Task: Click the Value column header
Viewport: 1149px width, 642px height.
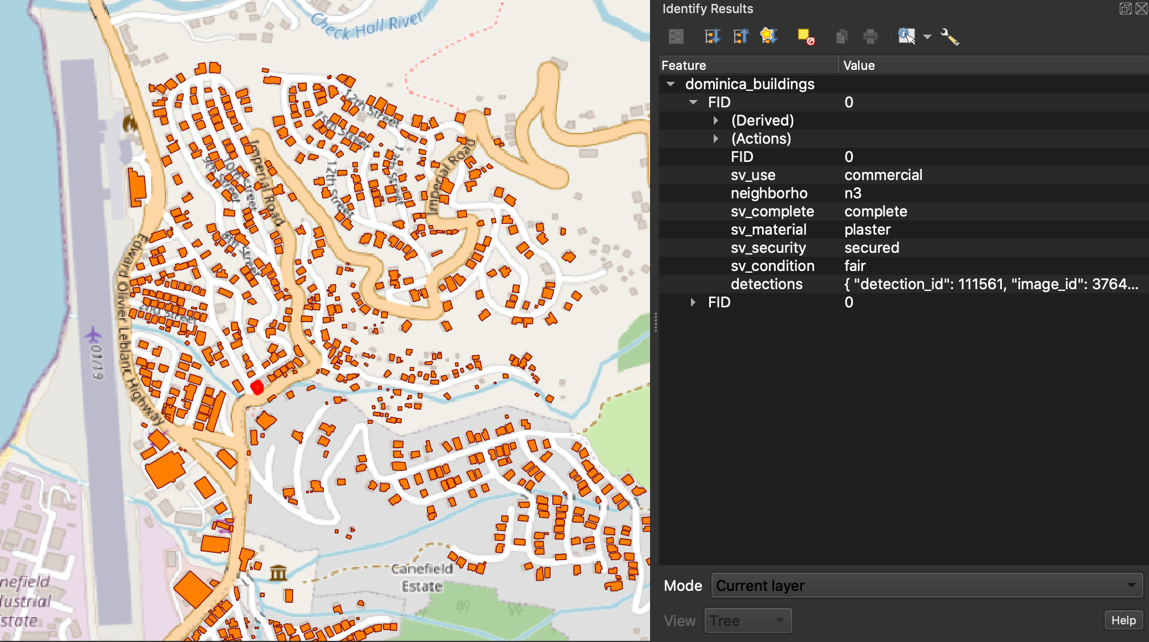Action: point(993,65)
